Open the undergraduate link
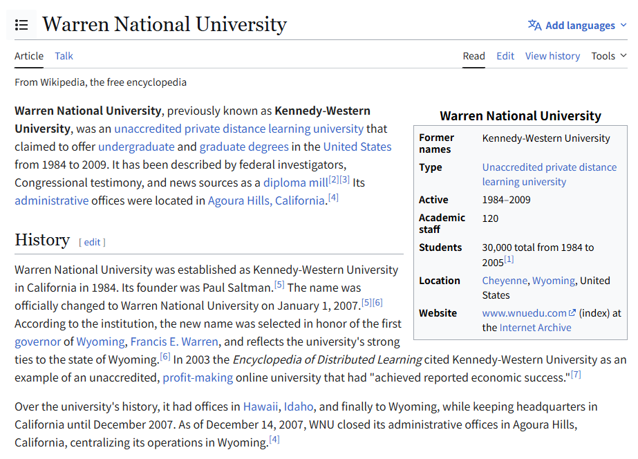 pos(136,147)
